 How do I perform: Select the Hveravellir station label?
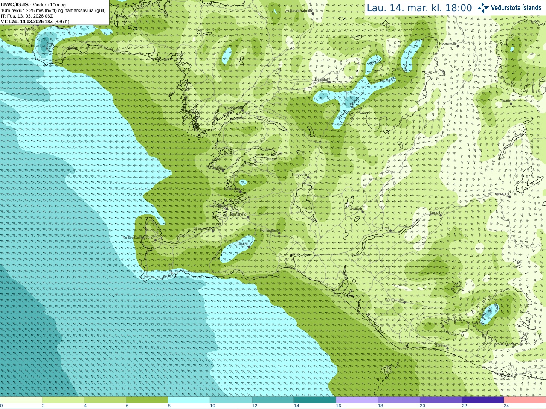[448, 44]
